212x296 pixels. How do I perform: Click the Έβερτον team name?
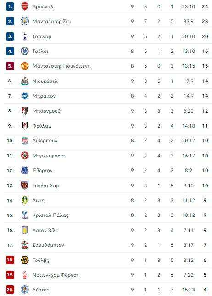[x=43, y=171]
